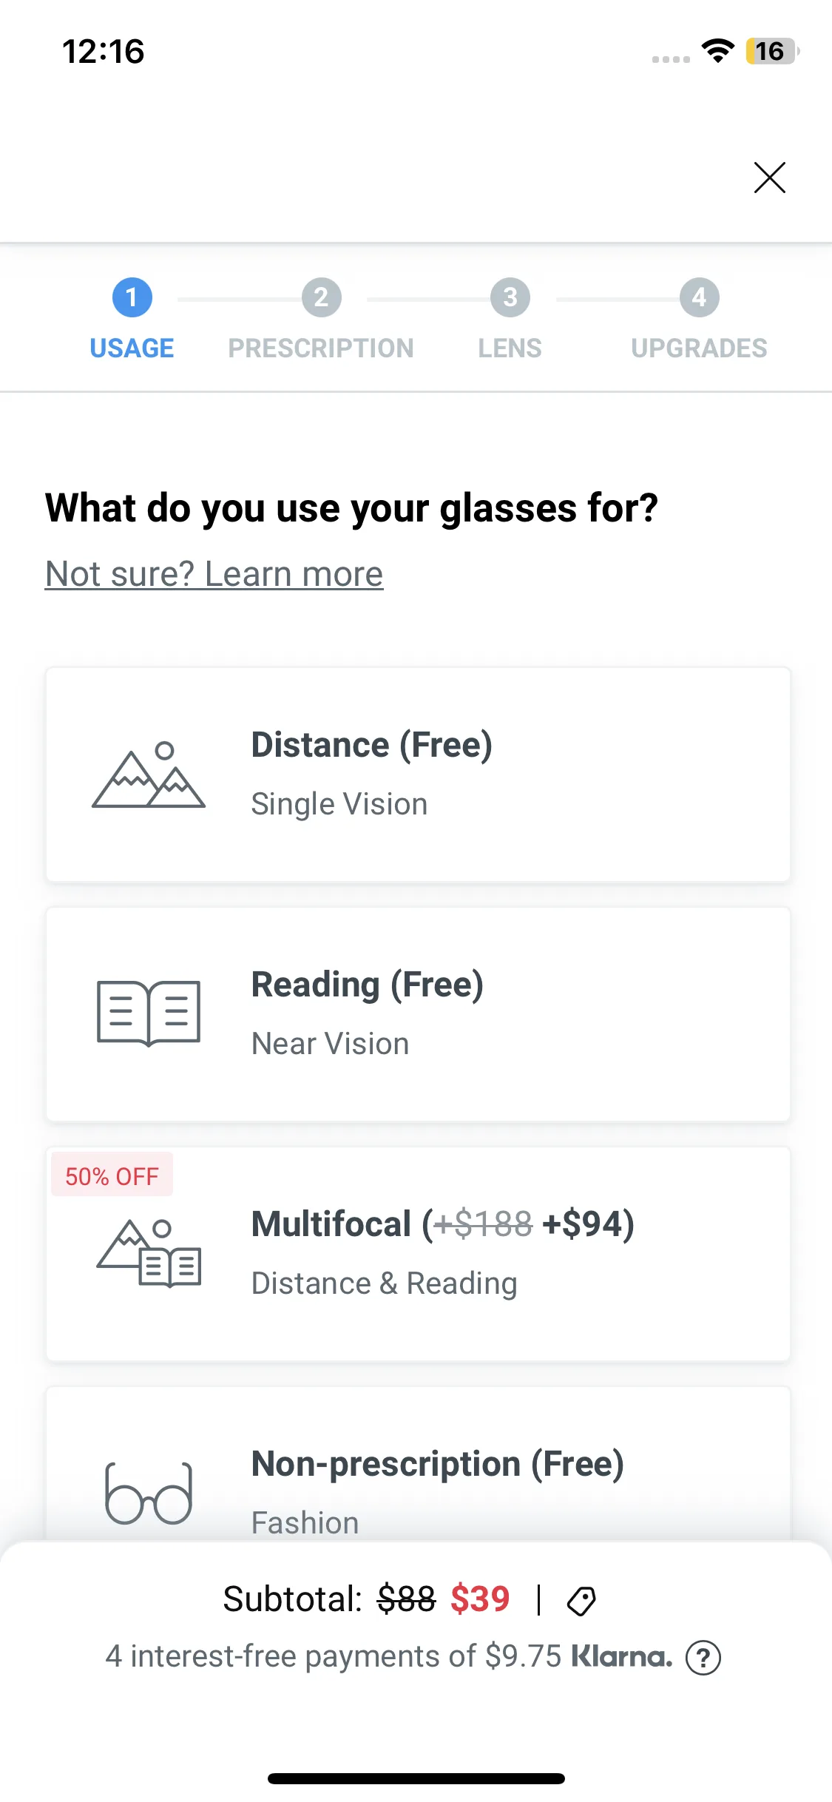832x1802 pixels.
Task: Tap the step 4 circle icon
Action: (x=699, y=297)
